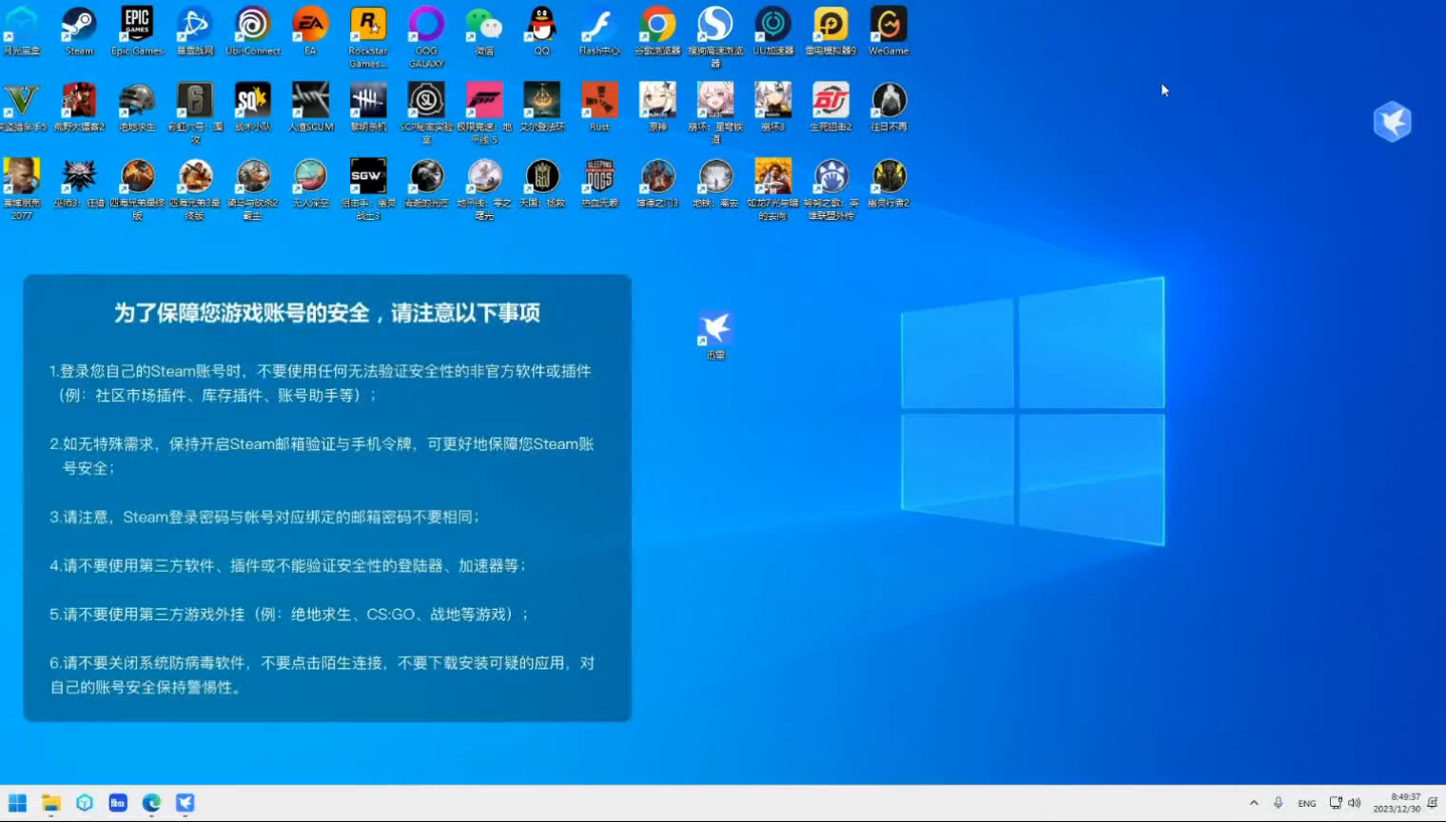Image resolution: width=1446 pixels, height=822 pixels.
Task: Open the Windows Start menu
Action: [x=17, y=803]
